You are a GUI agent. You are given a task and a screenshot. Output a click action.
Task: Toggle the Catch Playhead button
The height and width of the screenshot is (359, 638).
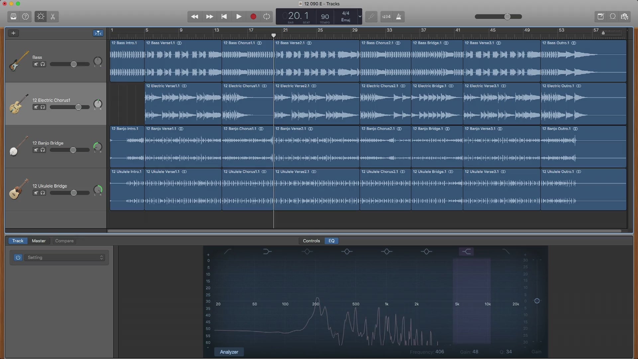[98, 33]
